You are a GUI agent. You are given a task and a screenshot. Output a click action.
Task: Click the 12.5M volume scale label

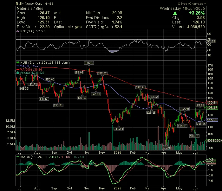[x=10, y=121]
